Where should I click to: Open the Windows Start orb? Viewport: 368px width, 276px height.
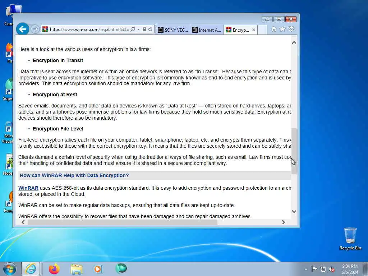[10, 269]
